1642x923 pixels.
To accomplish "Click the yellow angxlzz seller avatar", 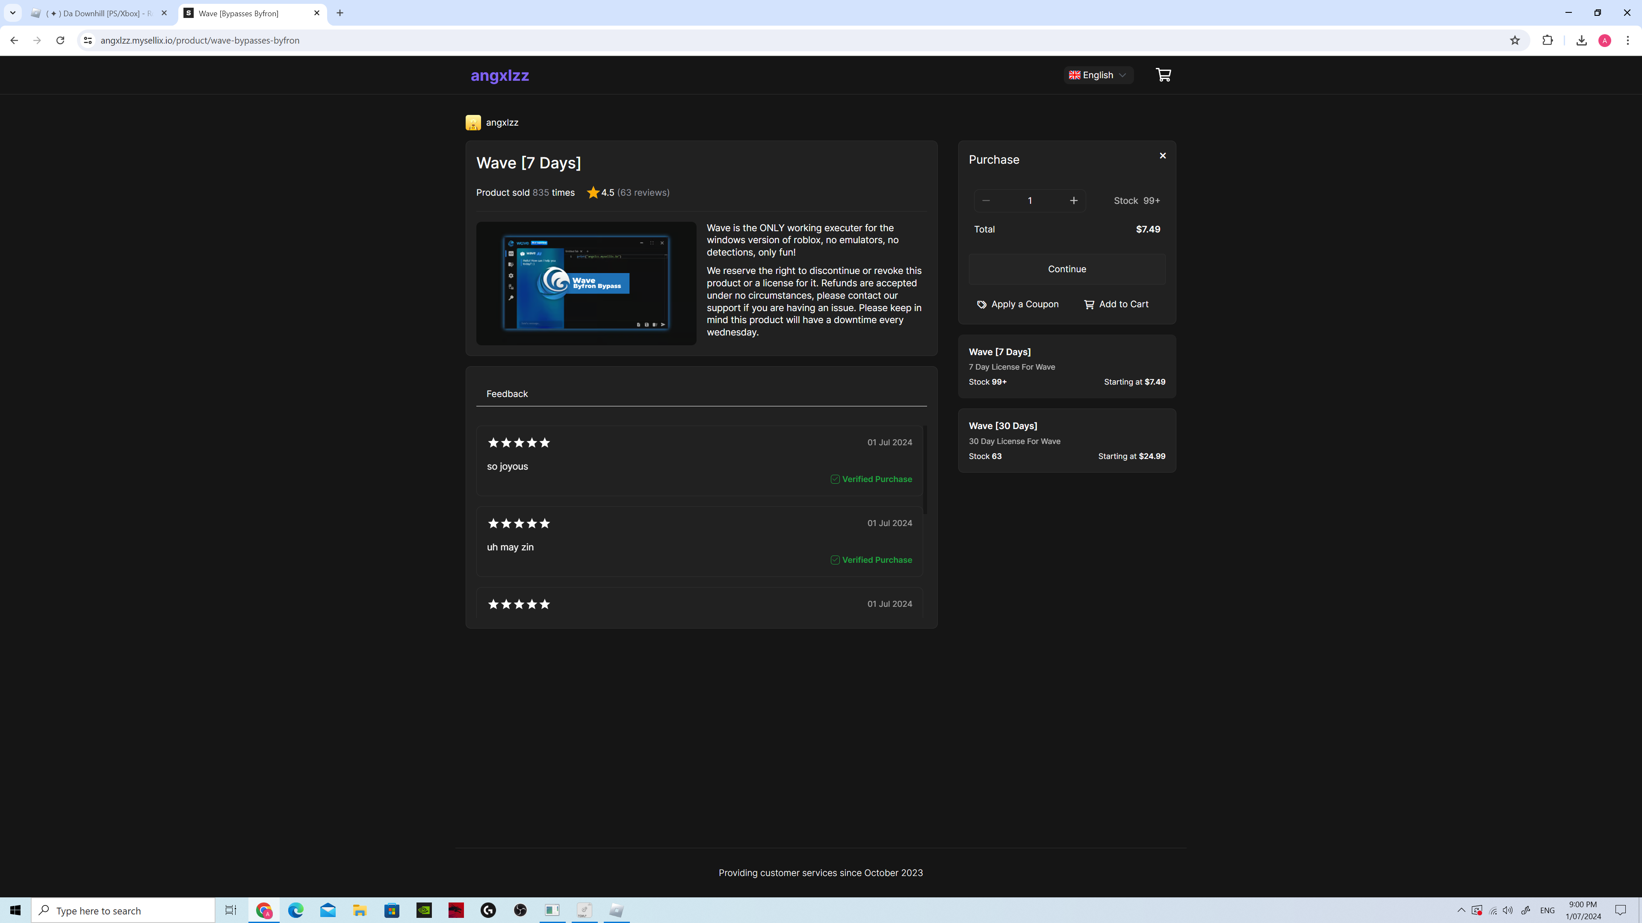I will pyautogui.click(x=473, y=122).
